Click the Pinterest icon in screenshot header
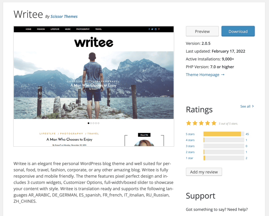The width and height of the screenshot is (269, 216). 159,29
